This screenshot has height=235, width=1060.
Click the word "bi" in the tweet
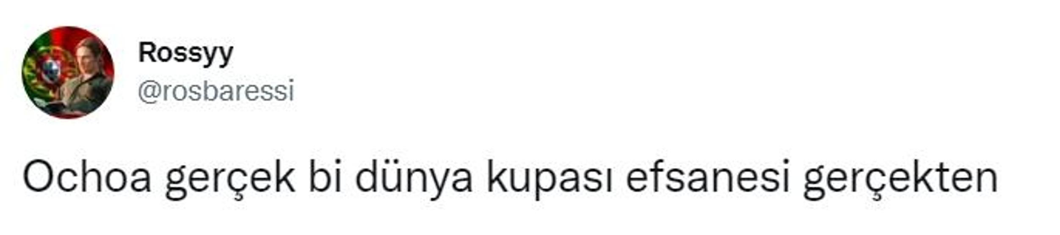[x=325, y=176]
